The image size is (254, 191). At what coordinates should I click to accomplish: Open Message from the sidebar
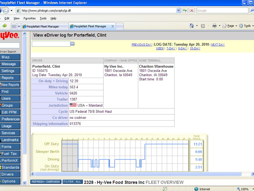[10, 64]
